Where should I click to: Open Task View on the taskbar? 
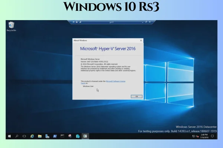click(x=24, y=136)
